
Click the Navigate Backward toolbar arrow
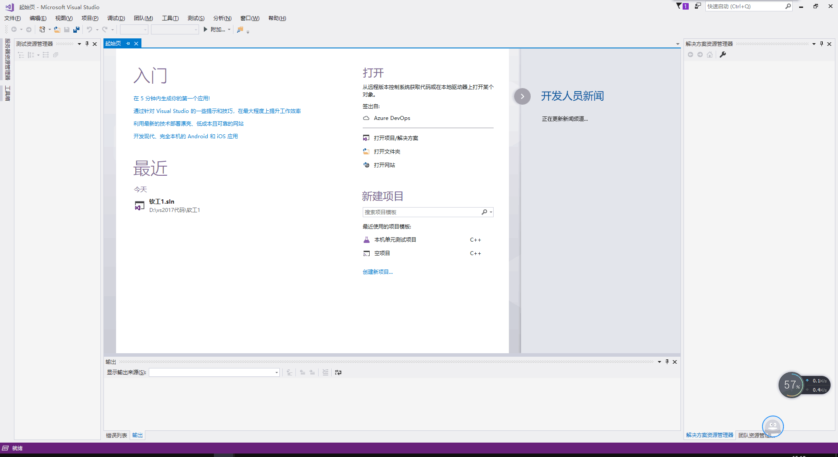pos(14,30)
